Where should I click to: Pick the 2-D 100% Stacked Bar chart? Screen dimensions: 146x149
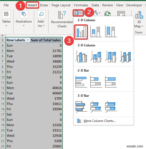(x=111, y=82)
